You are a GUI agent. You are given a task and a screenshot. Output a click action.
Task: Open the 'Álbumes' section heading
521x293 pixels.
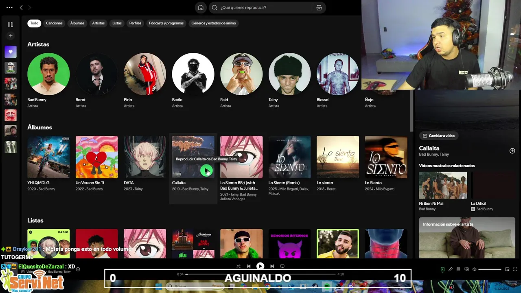(39, 127)
